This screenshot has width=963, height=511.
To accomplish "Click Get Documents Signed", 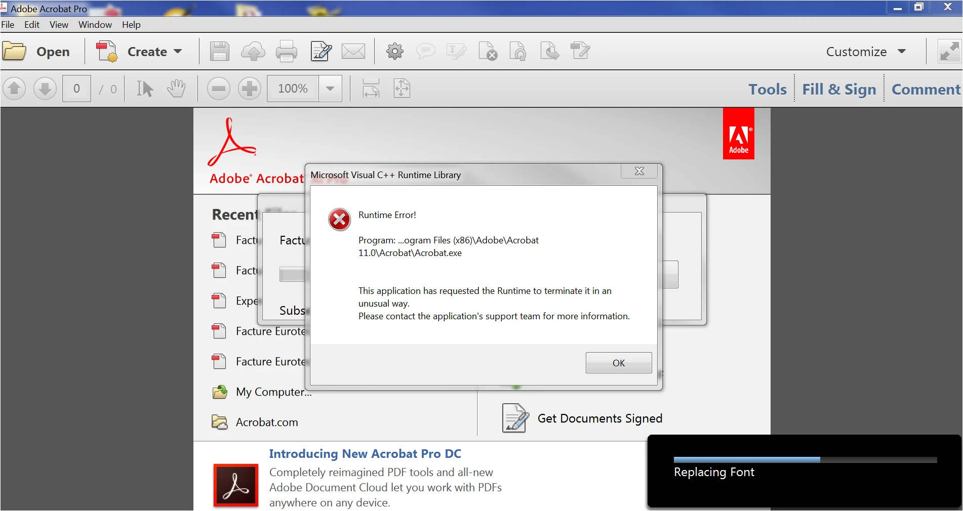I will 600,418.
